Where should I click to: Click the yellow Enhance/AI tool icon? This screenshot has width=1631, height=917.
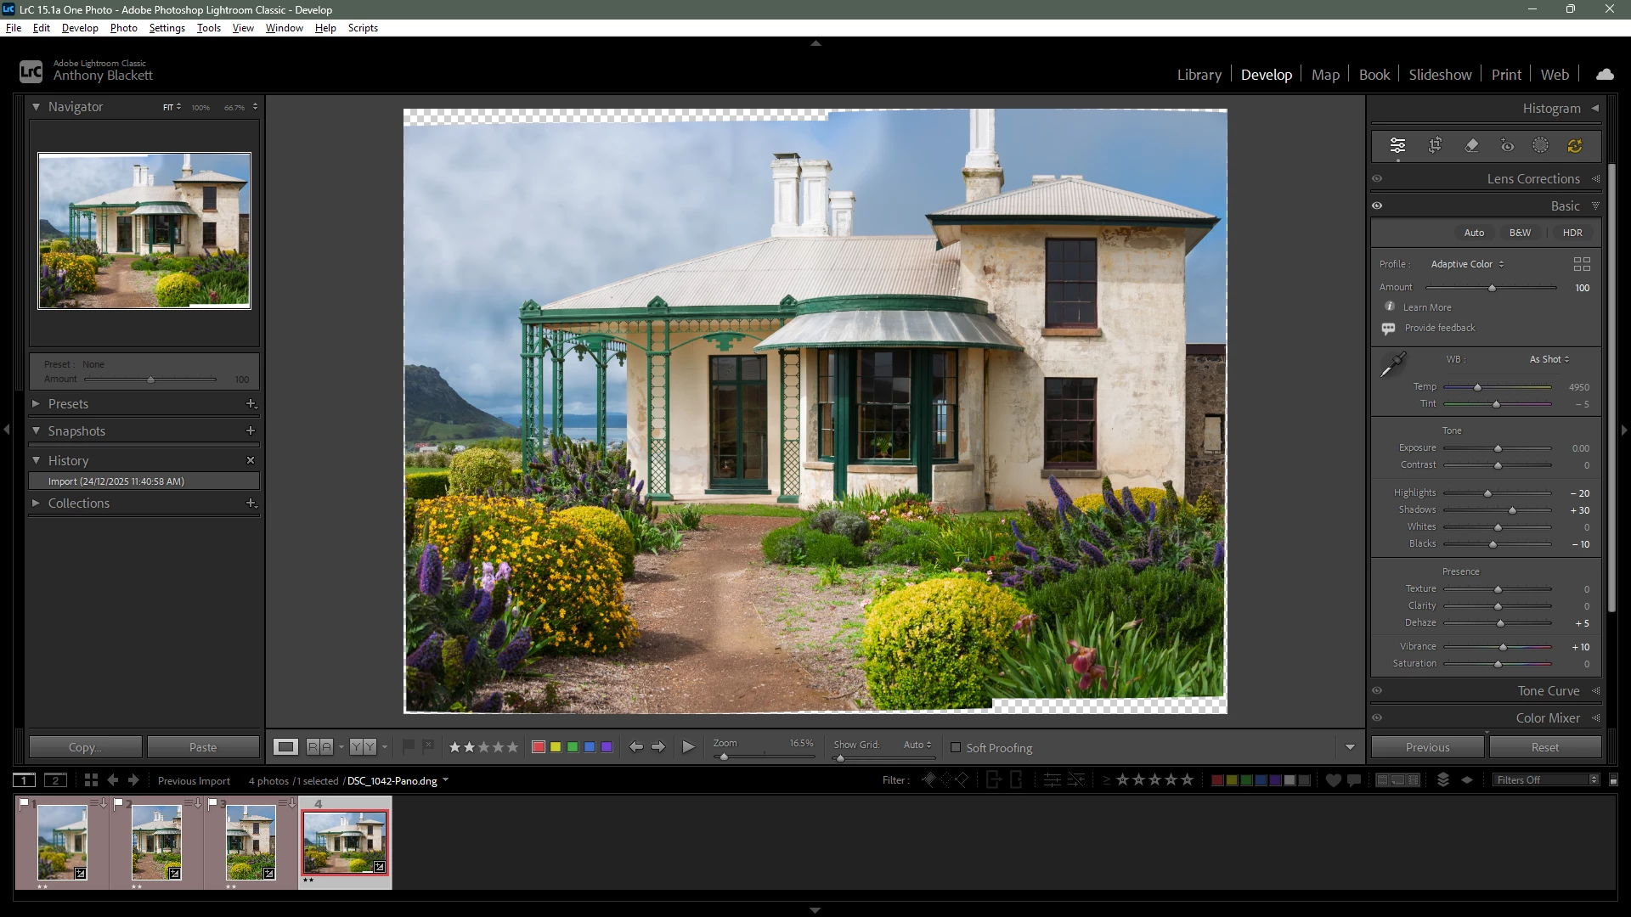click(x=1574, y=145)
